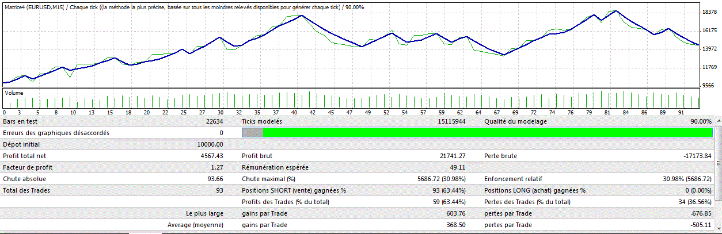Click the 42 marker on the horizontal axis

(311, 113)
